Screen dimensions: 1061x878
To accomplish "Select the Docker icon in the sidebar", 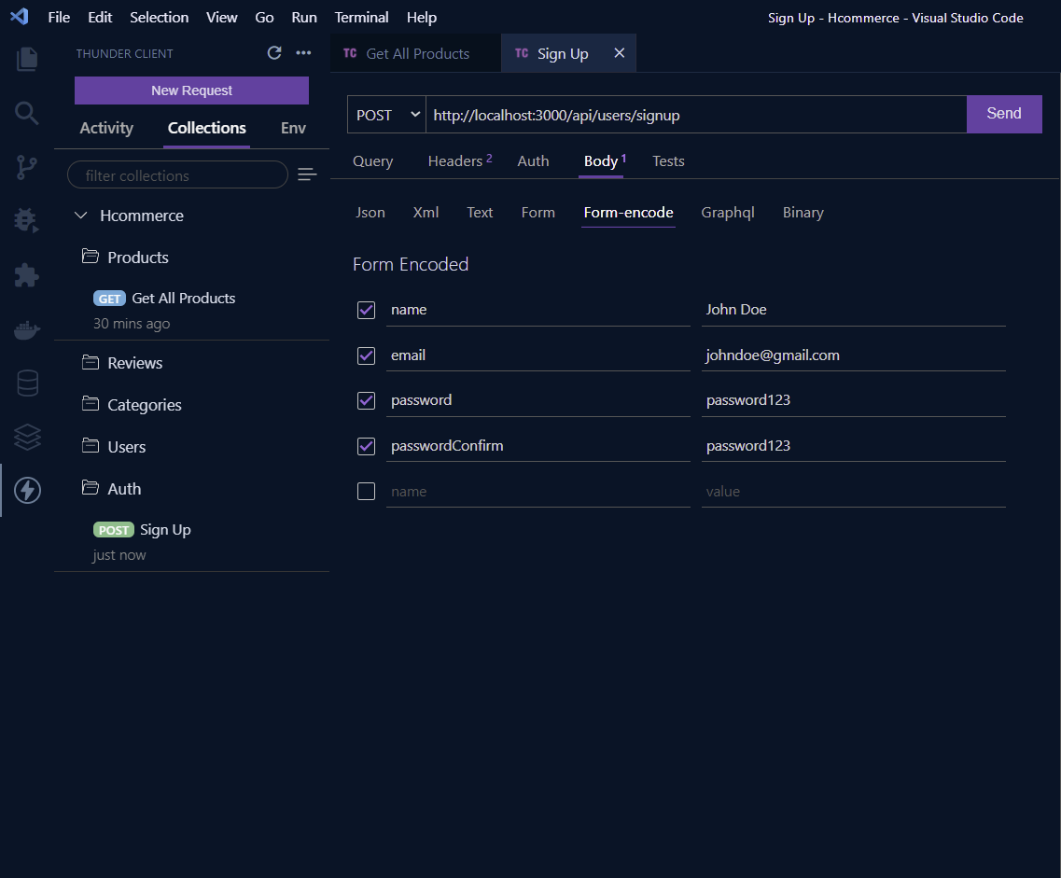I will [x=27, y=328].
